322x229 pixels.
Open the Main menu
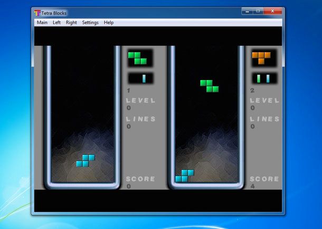tap(42, 22)
